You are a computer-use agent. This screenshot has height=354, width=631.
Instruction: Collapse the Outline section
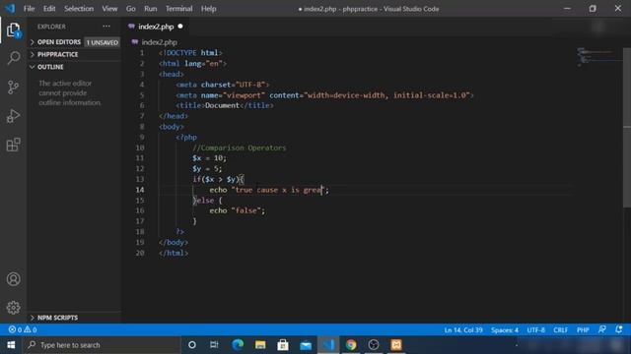75,67
